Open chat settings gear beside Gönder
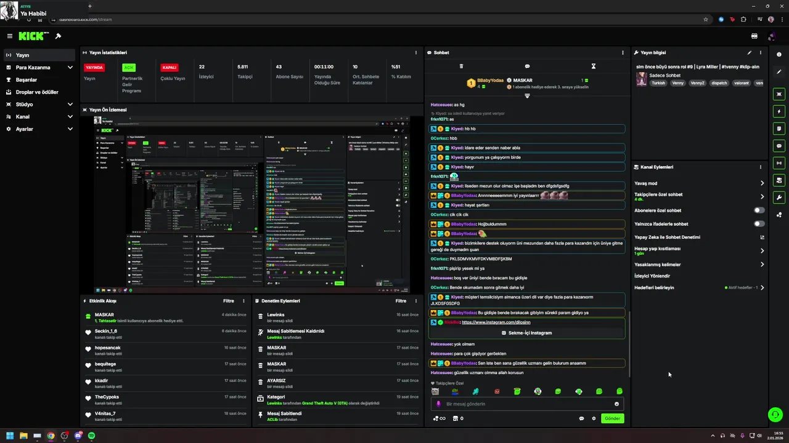 point(594,418)
